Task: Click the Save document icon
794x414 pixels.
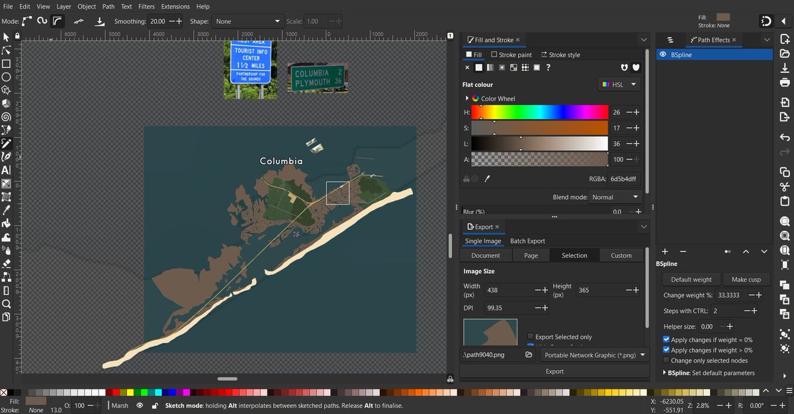Action: 785,68
